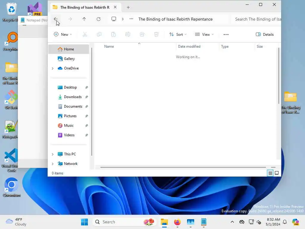Go up one folder level arrow
The width and height of the screenshot is (305, 229).
[84, 19]
